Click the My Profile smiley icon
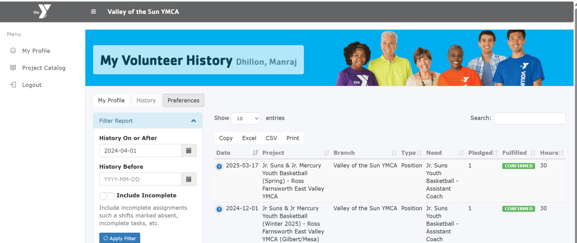 click(x=13, y=51)
